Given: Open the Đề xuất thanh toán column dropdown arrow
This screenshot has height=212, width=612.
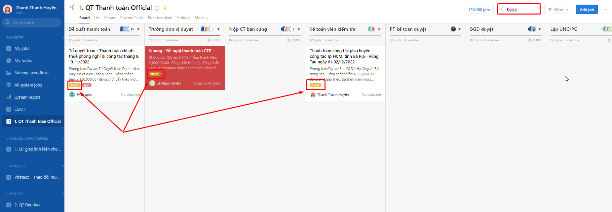Looking at the screenshot, I should tap(138, 29).
